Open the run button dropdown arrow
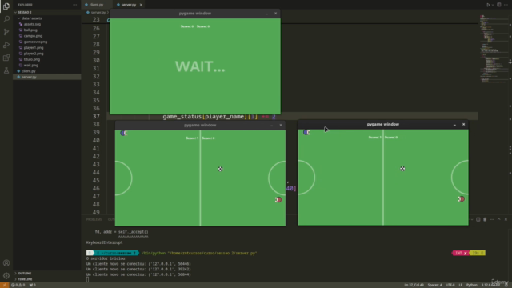Screen dimensions: 512x288 pyautogui.click(x=493, y=5)
